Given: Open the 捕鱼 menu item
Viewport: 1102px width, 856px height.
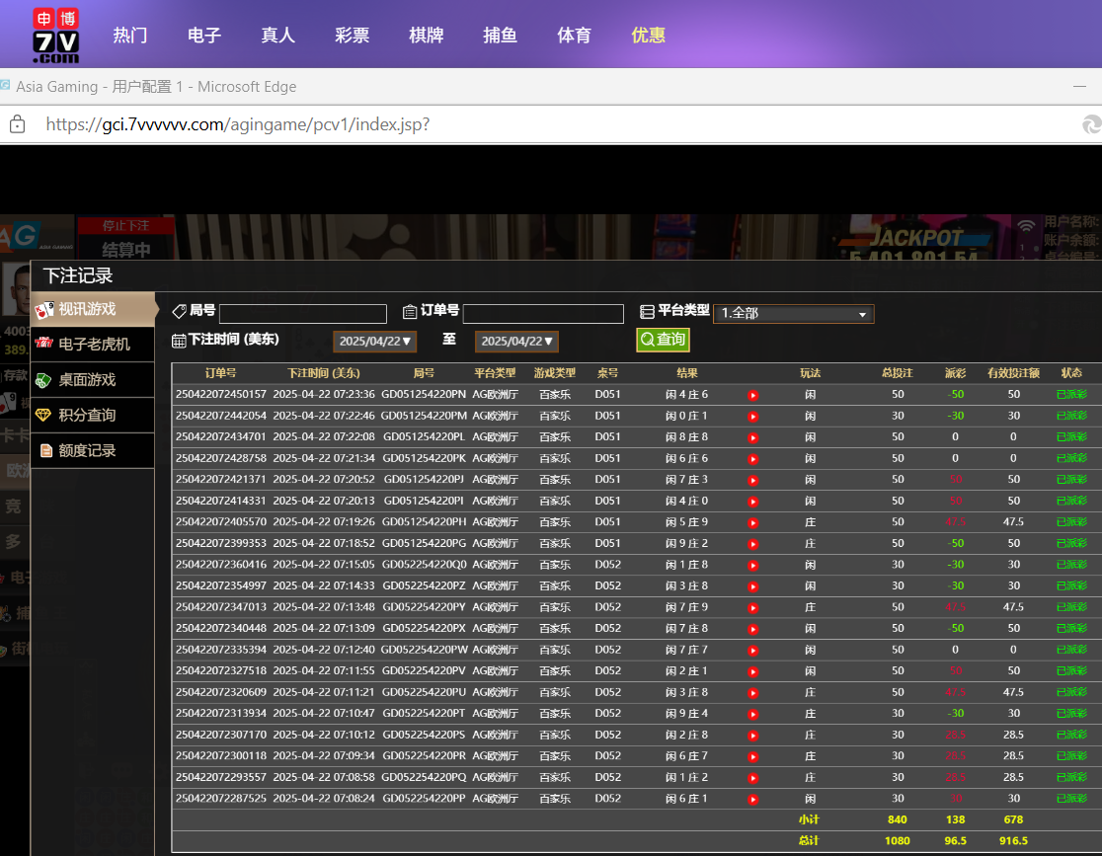Looking at the screenshot, I should pos(500,36).
